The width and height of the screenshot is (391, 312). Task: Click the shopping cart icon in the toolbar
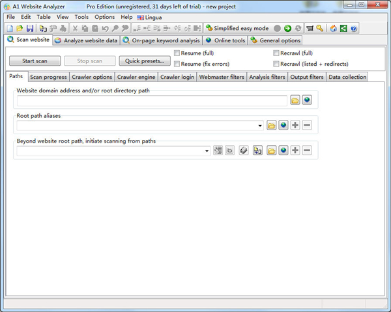(x=310, y=29)
